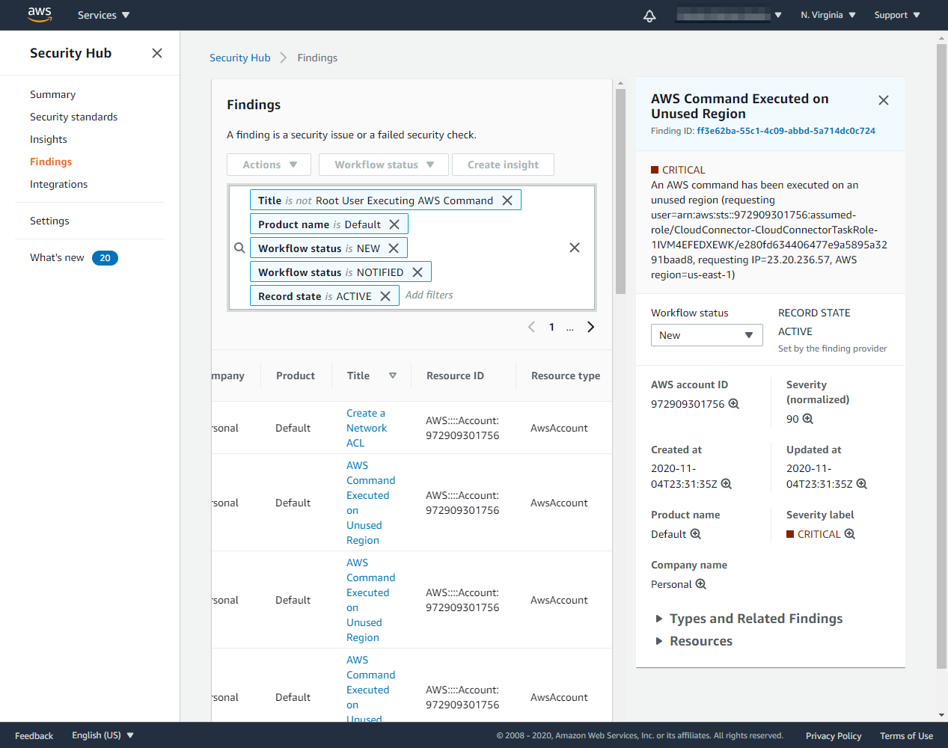948x748 pixels.
Task: Remove the Record state is ACTIVE filter
Action: click(x=385, y=296)
